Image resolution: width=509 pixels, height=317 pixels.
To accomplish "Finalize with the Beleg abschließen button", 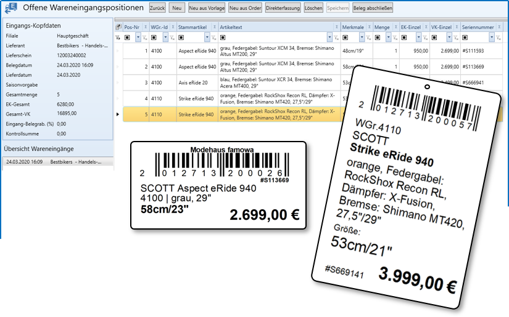I will tap(373, 8).
